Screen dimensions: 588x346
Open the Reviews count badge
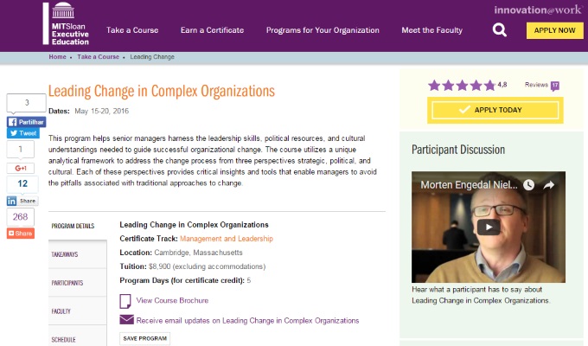click(x=554, y=85)
